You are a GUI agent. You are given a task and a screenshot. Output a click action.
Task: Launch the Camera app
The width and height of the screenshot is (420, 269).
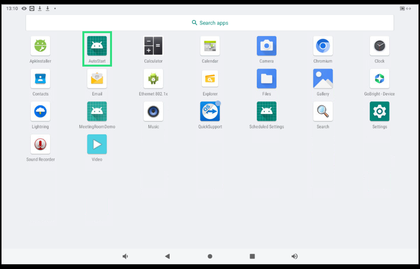[x=267, y=46]
